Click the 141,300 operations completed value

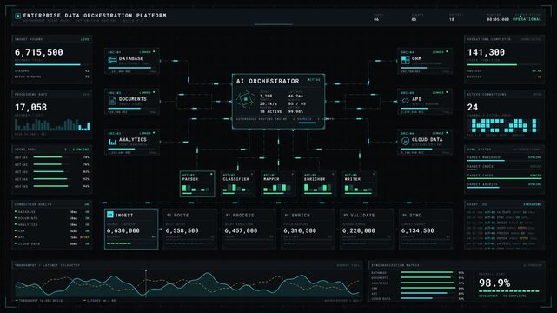486,52
